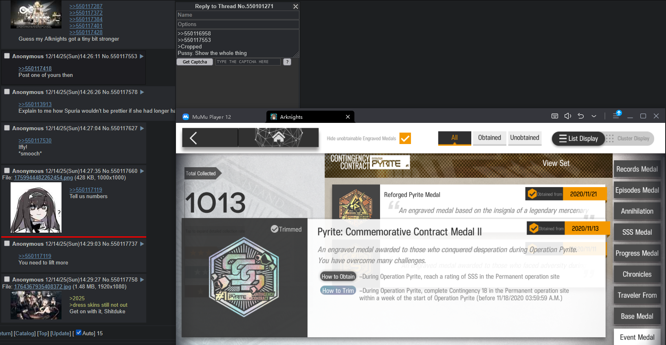This screenshot has width=666, height=345.
Task: Focus the Name field in reply box
Action: tap(238, 15)
